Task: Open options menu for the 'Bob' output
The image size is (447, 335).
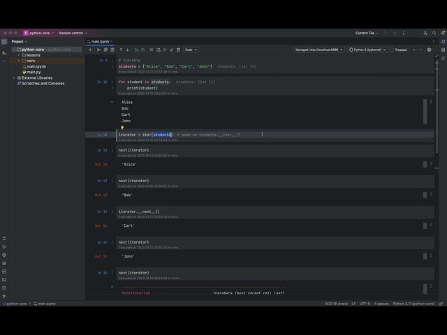Action: coord(431,194)
